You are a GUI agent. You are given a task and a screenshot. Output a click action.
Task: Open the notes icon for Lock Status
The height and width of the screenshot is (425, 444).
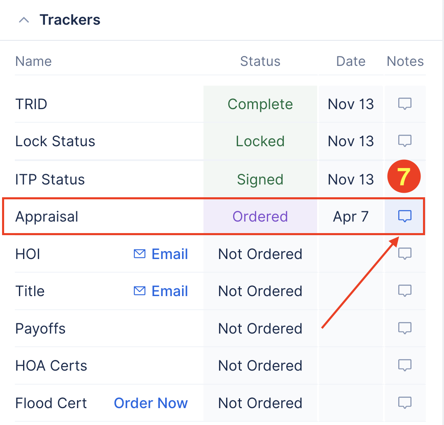(x=405, y=141)
